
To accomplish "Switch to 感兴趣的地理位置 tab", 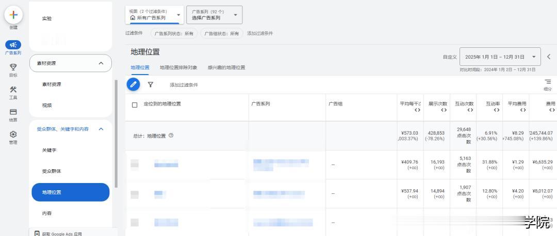I will pos(226,67).
